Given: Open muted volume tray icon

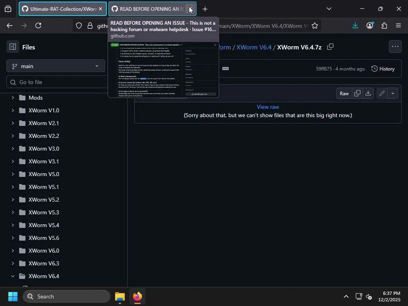Looking at the screenshot, I should click(x=369, y=296).
